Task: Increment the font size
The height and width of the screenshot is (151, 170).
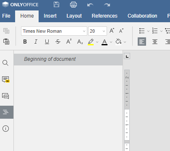Action: click(112, 31)
